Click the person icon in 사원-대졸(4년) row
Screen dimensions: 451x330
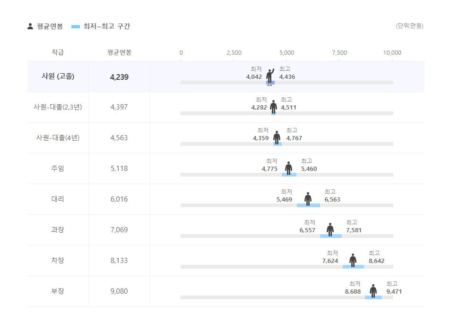[277, 137]
